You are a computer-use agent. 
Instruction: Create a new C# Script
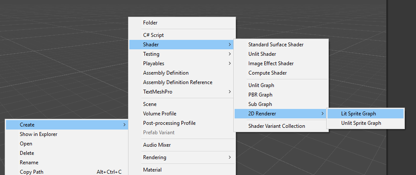153,35
